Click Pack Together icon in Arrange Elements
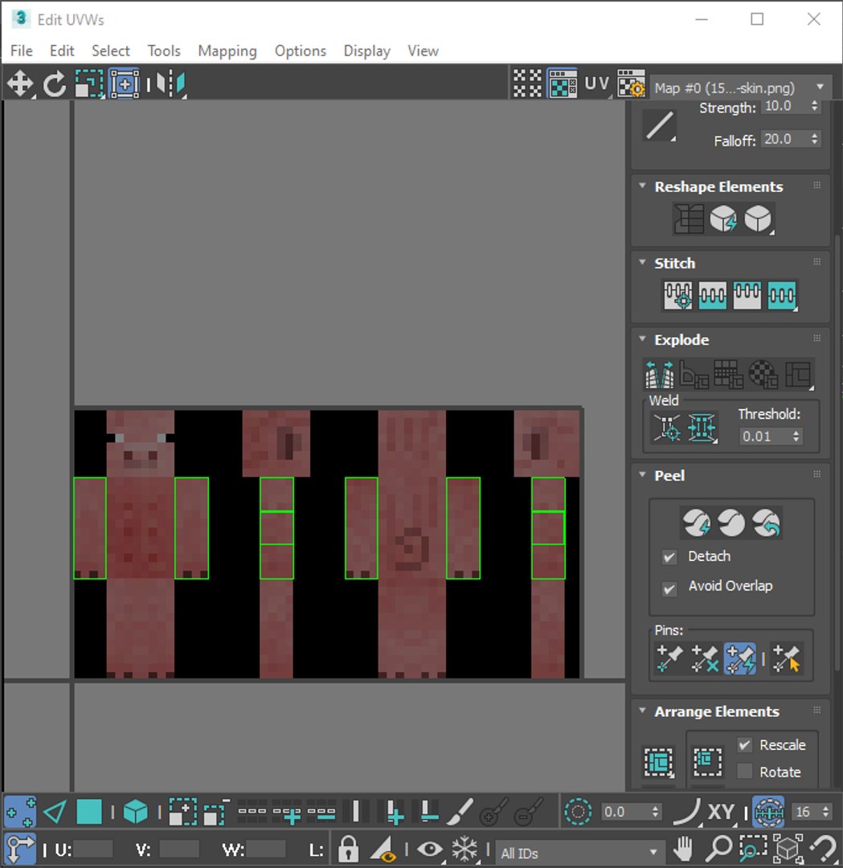 (x=707, y=763)
